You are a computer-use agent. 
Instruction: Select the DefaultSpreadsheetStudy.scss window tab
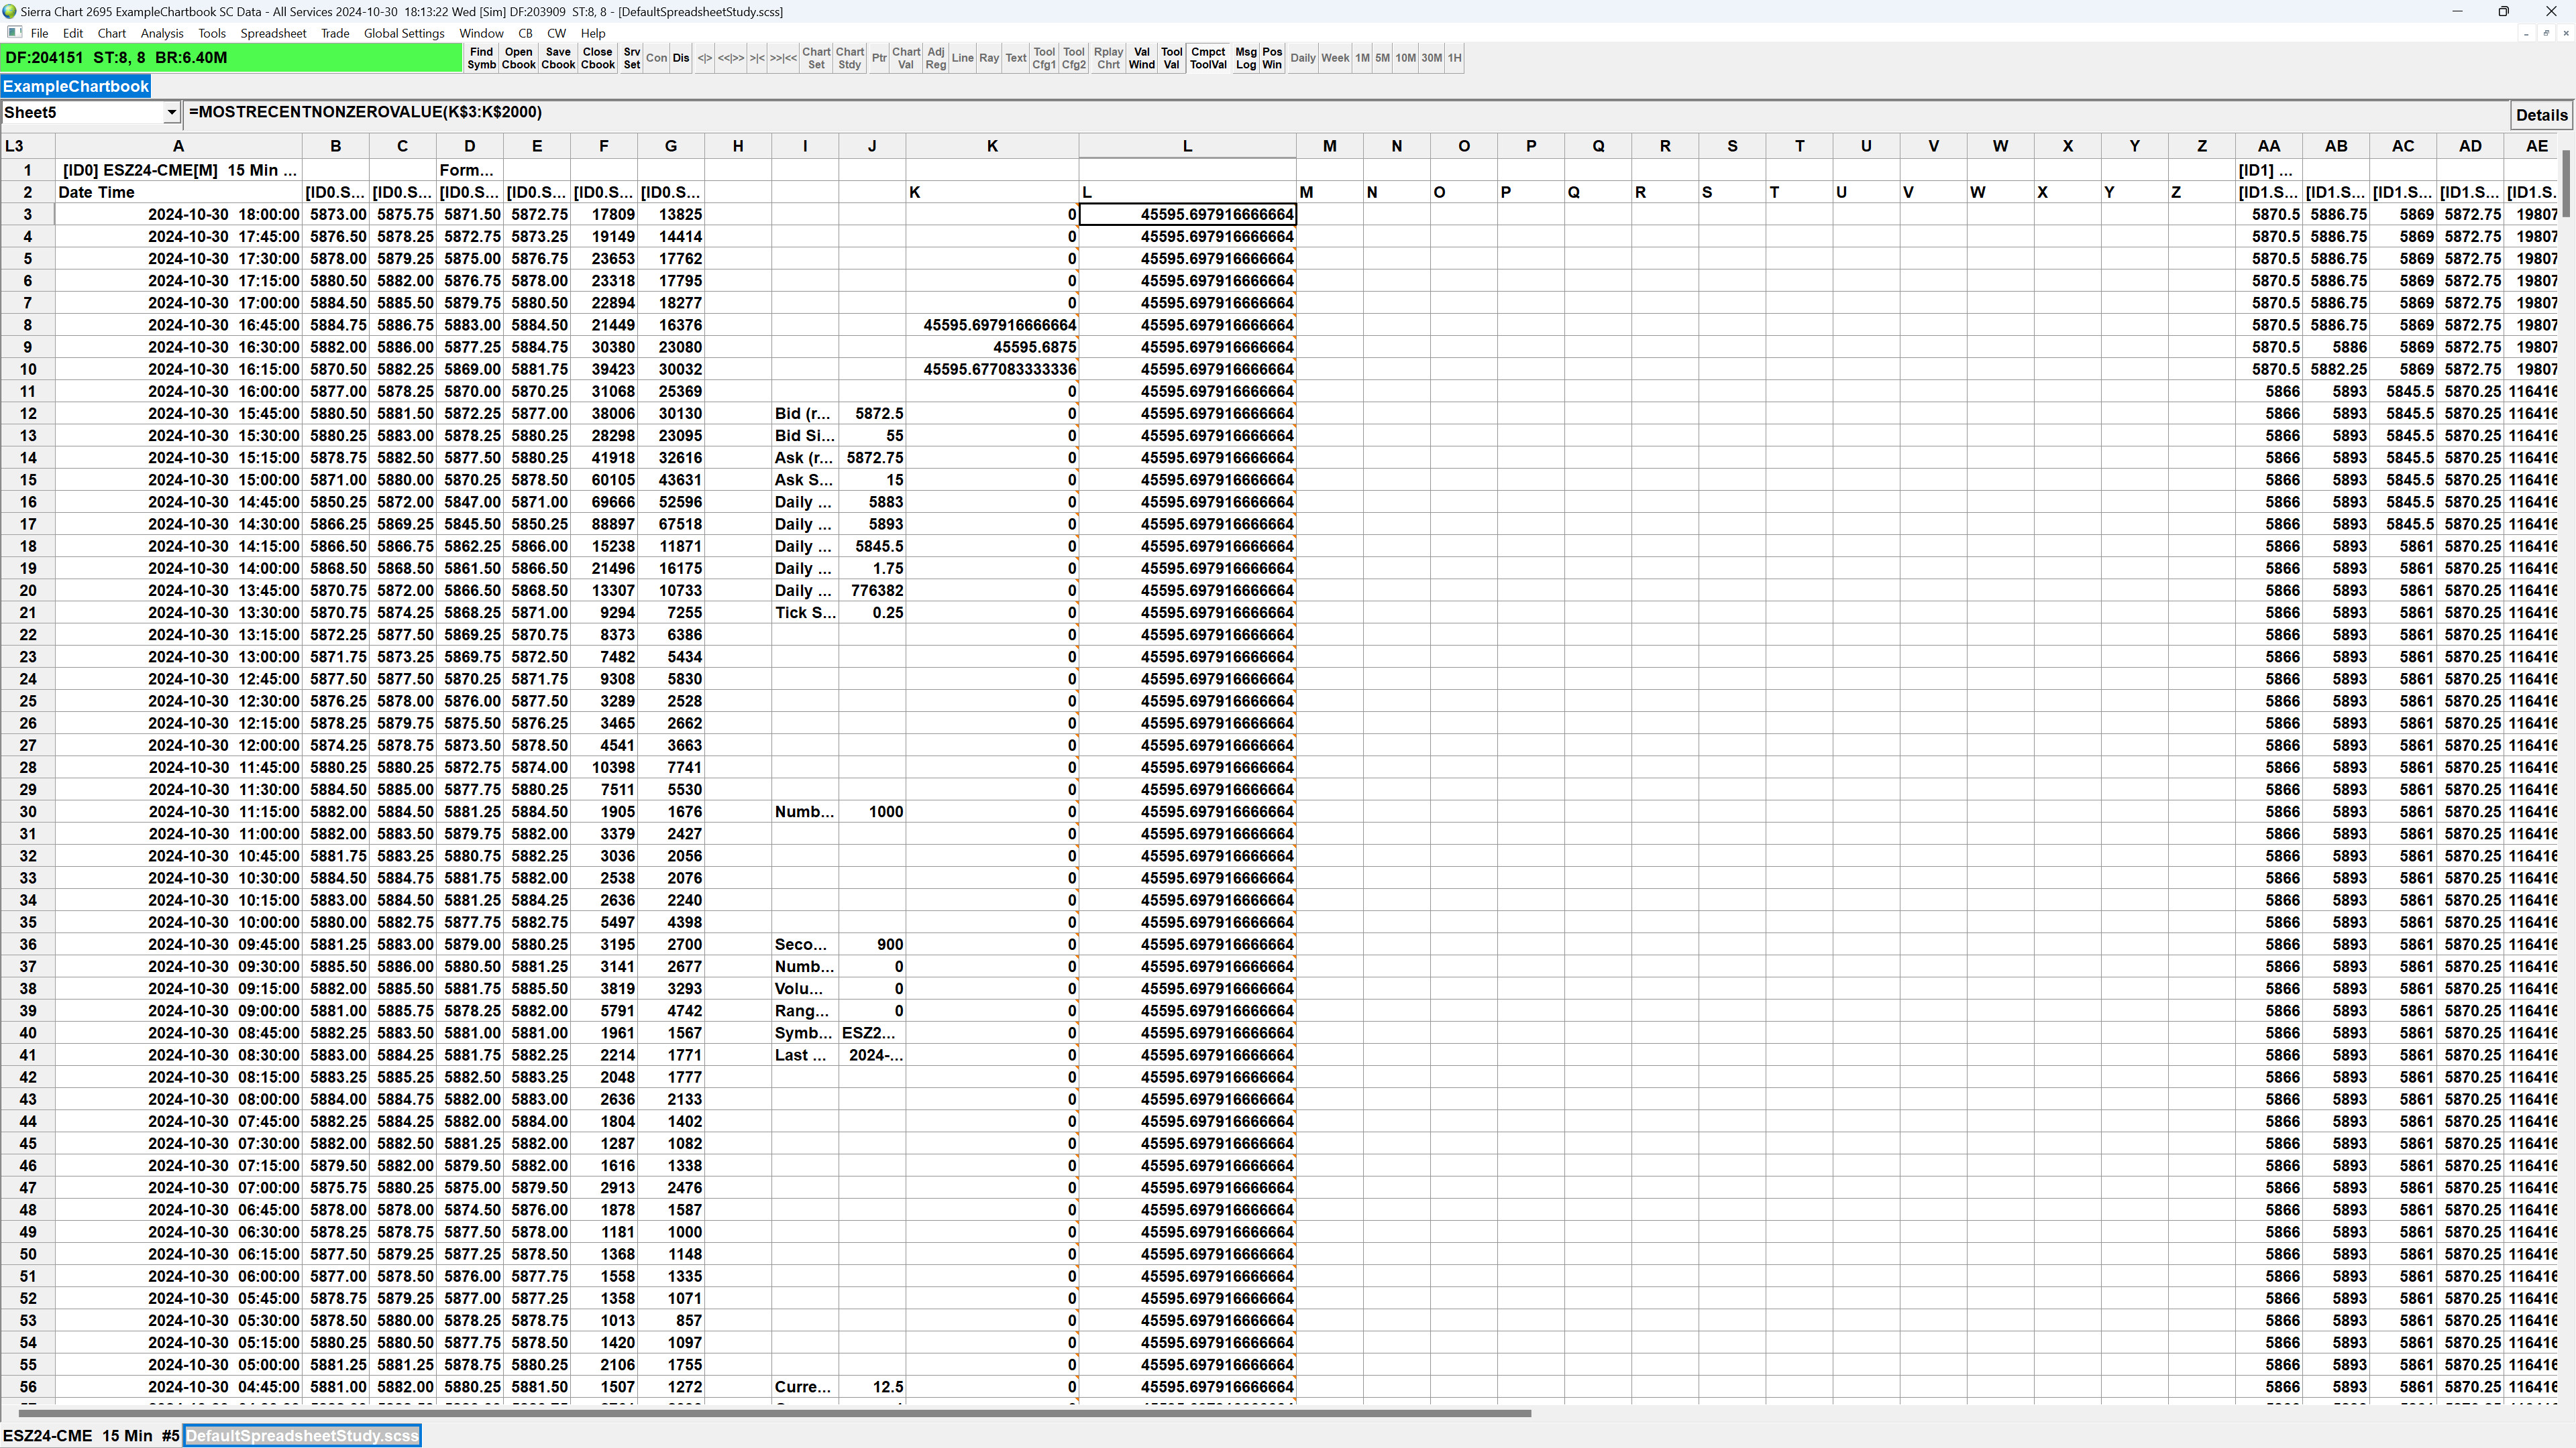(302, 1436)
